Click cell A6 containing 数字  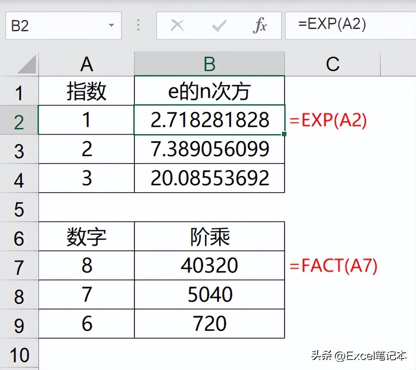87,237
